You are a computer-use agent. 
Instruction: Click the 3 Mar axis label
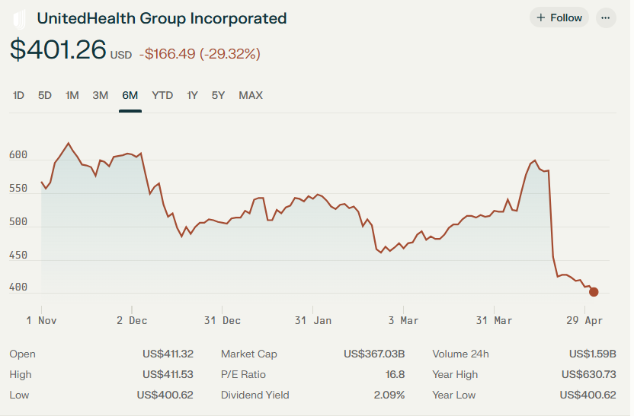[x=403, y=320]
